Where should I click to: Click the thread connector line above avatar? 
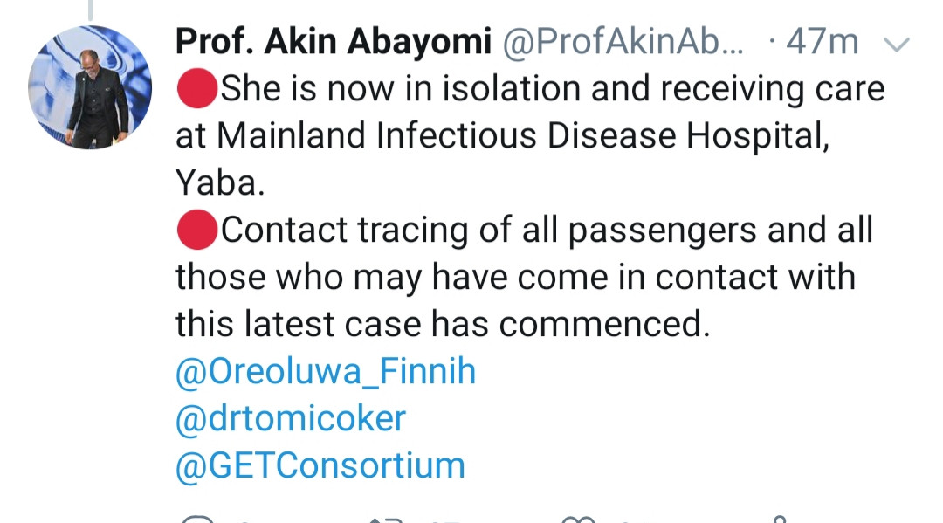[x=90, y=10]
